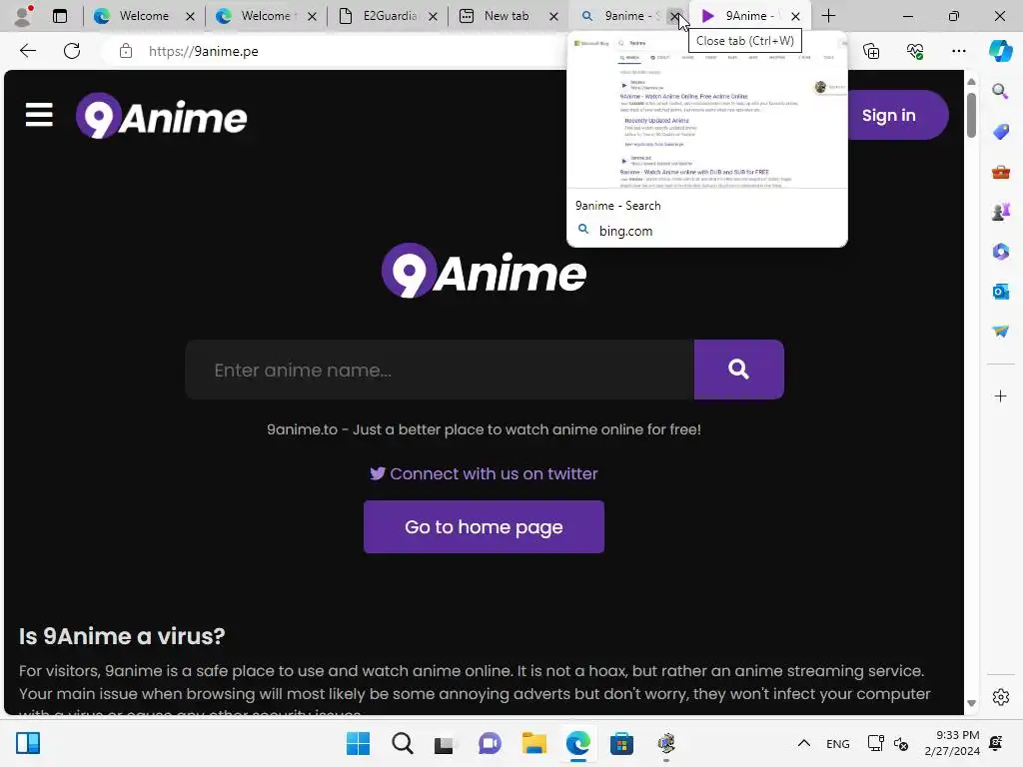Click the page vertical scrollbar thumb
Image resolution: width=1023 pixels, height=767 pixels.
[x=971, y=115]
